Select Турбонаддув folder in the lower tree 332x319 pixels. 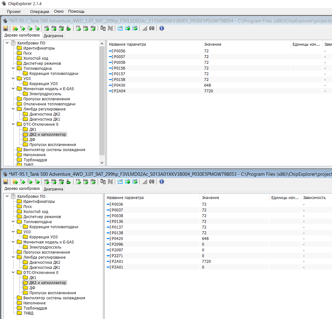coord(35,308)
